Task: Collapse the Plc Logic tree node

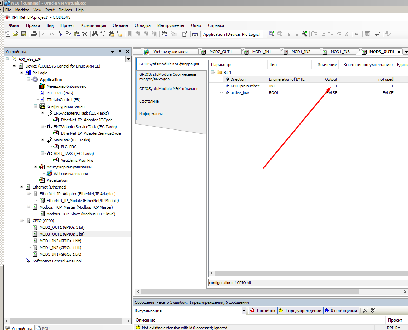Action: (21, 73)
